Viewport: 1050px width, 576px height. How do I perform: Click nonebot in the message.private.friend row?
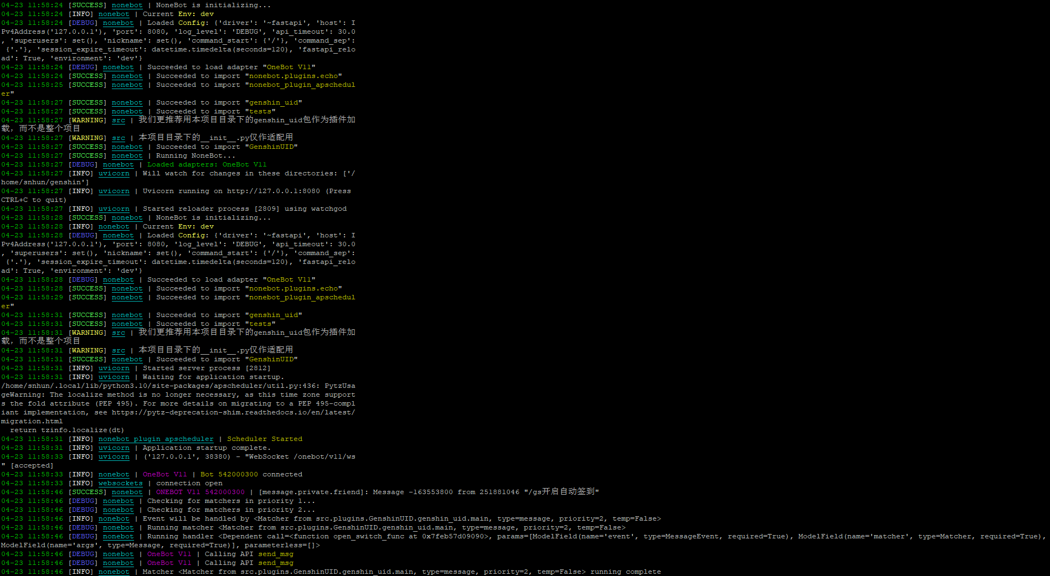click(x=127, y=492)
